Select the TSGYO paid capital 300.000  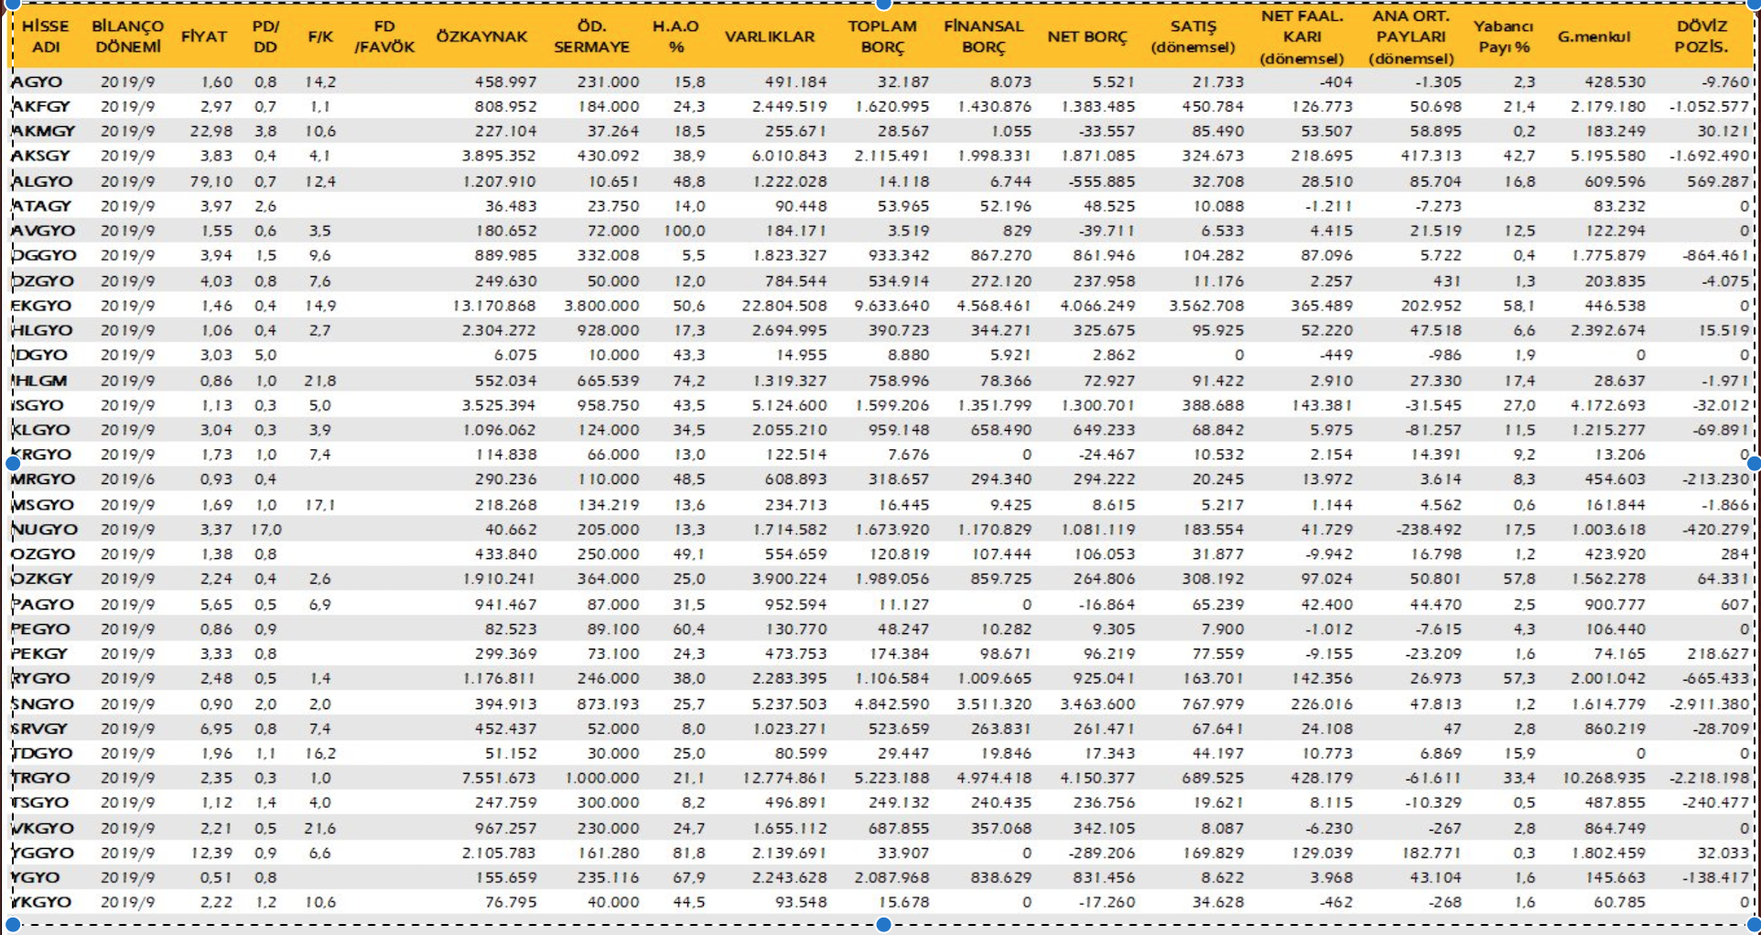[608, 803]
